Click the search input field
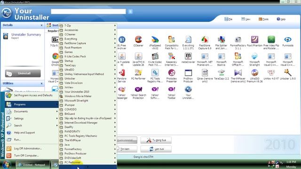Viewport: 301px width, 169px height. [88, 11]
